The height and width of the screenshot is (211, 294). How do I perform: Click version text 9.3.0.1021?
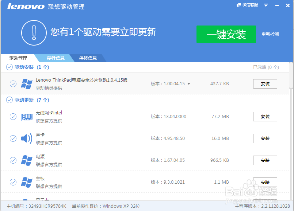click(x=174, y=182)
